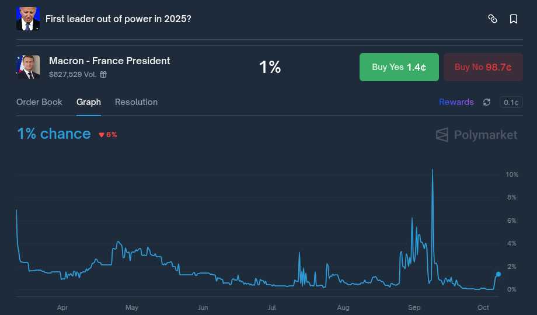Click the Macron - France President title
This screenshot has width=537, height=315.
click(x=110, y=61)
